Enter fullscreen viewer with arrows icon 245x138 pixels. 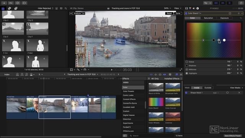pyautogui.click(x=181, y=70)
